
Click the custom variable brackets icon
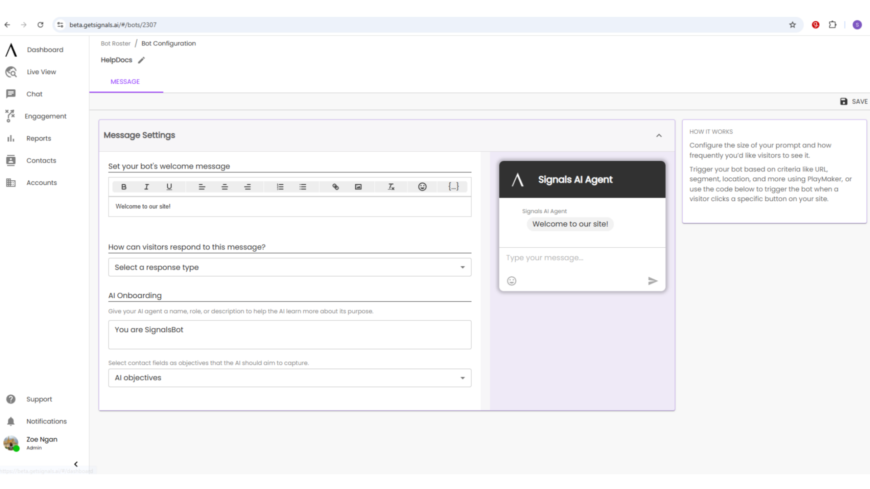click(454, 186)
